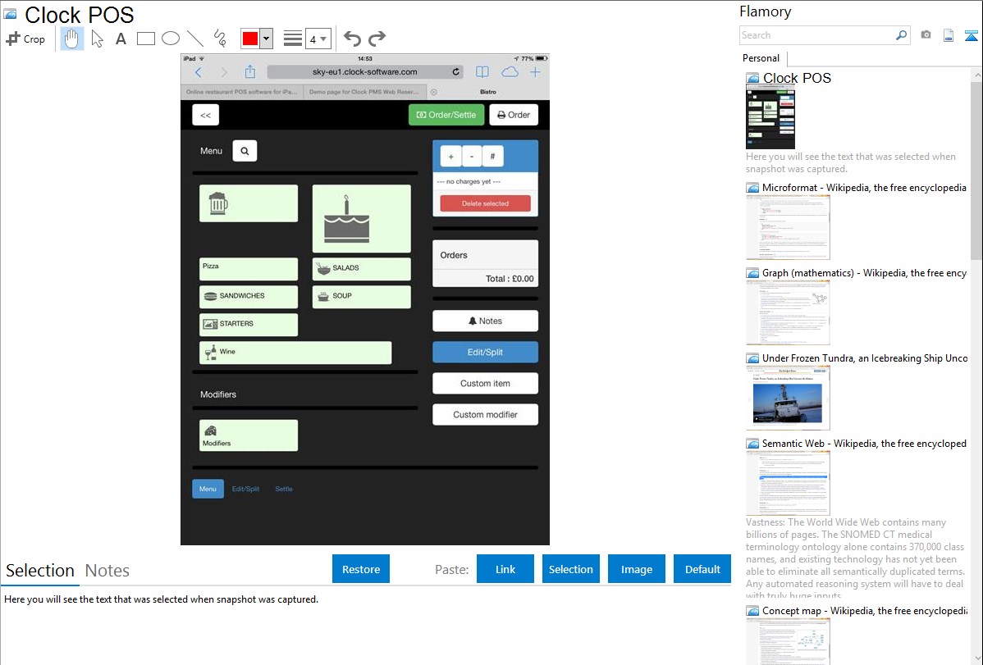The image size is (983, 665).
Task: Click the sky-eu1.clock-software.com address bar
Action: tap(365, 72)
